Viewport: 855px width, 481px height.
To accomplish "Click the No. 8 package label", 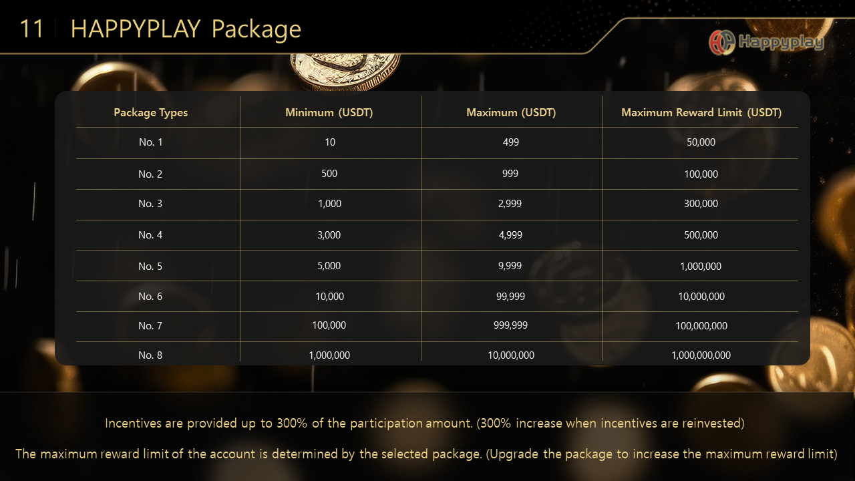I will tap(150, 355).
